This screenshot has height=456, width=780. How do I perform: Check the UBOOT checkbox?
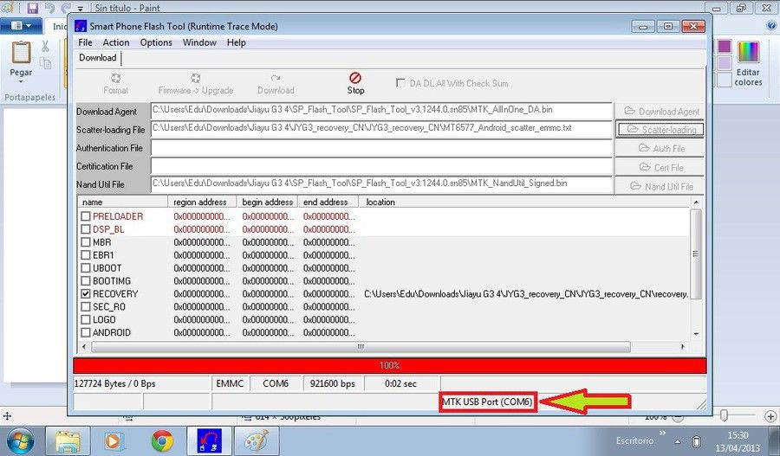pos(86,267)
